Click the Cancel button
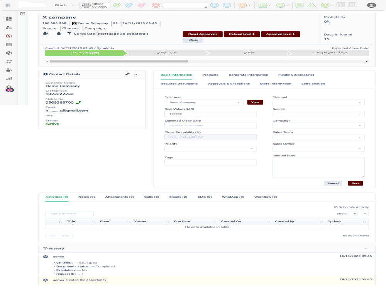 [x=333, y=183]
